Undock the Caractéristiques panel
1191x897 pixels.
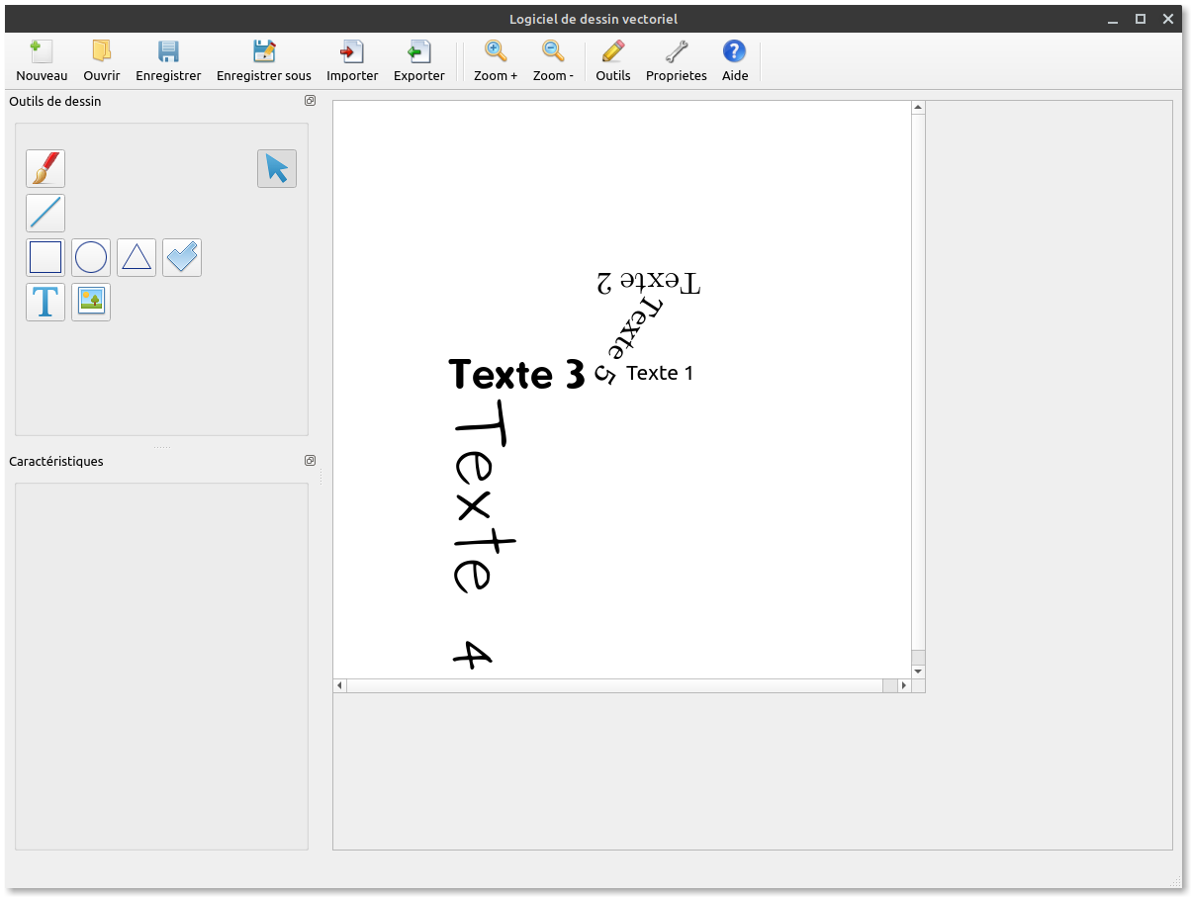point(310,460)
